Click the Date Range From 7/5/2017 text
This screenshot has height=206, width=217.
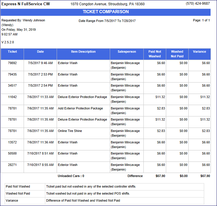(x=107, y=21)
